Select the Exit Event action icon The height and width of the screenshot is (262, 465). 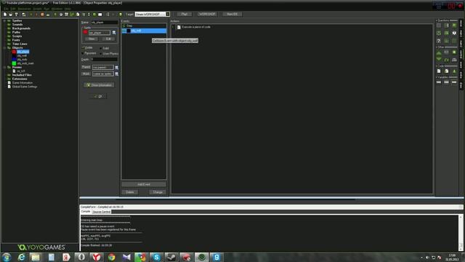click(454, 52)
